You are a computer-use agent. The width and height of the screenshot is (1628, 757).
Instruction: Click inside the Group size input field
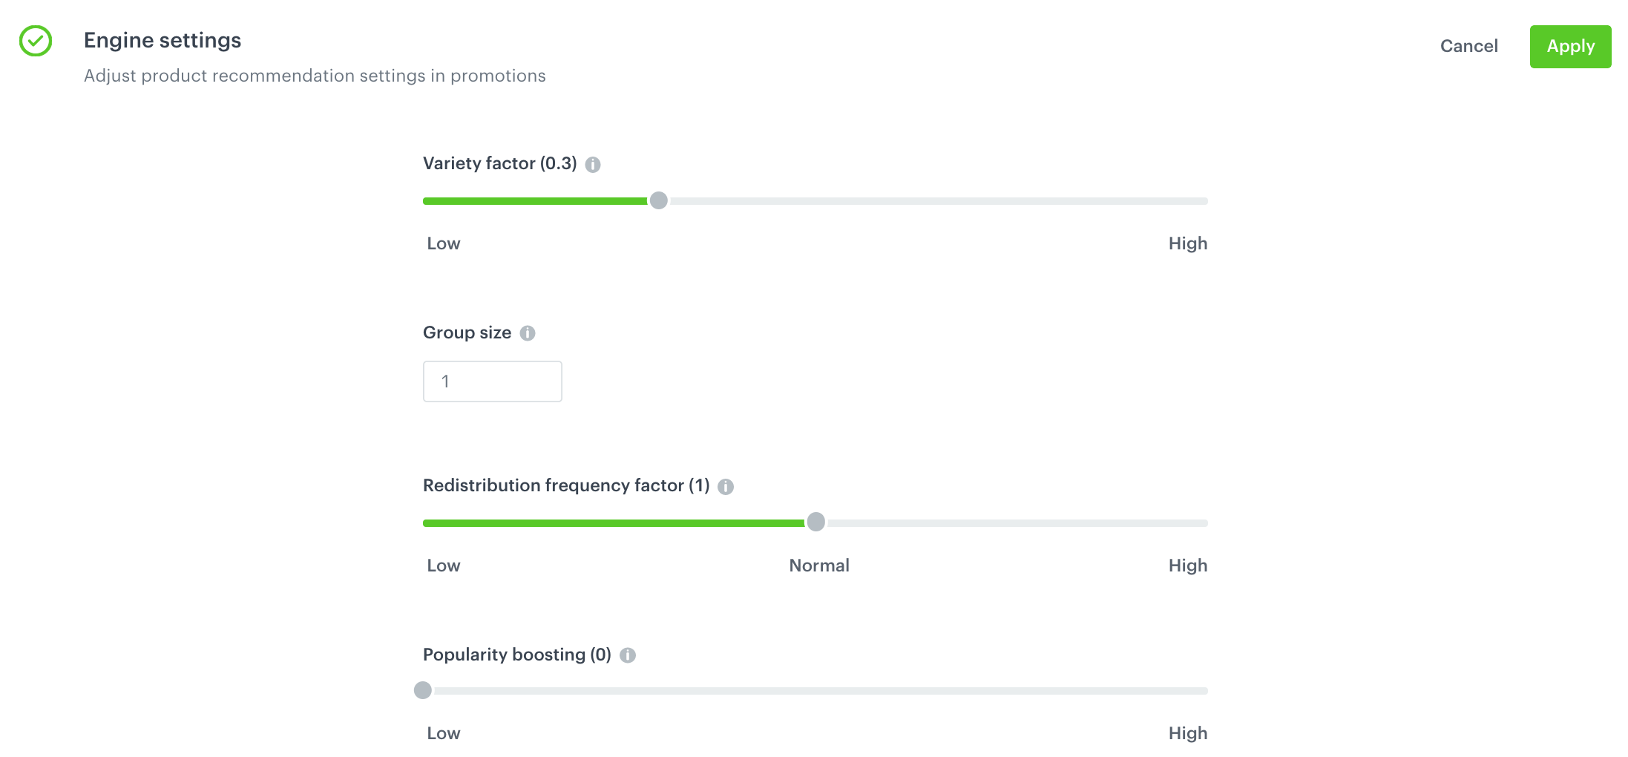point(492,381)
